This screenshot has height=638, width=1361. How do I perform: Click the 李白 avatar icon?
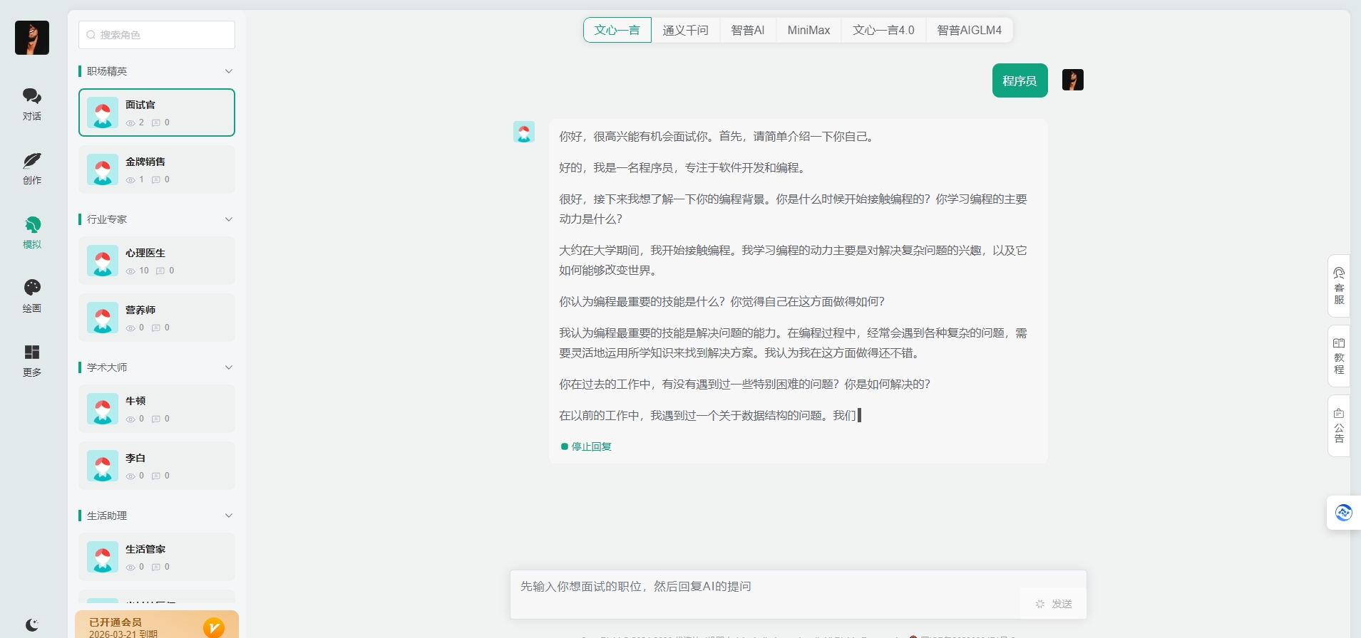[x=103, y=466]
